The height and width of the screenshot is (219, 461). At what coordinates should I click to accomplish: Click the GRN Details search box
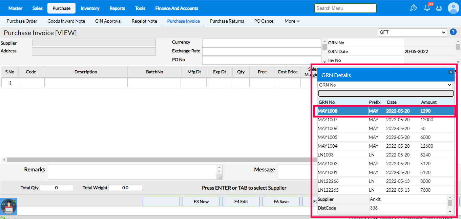click(x=386, y=93)
